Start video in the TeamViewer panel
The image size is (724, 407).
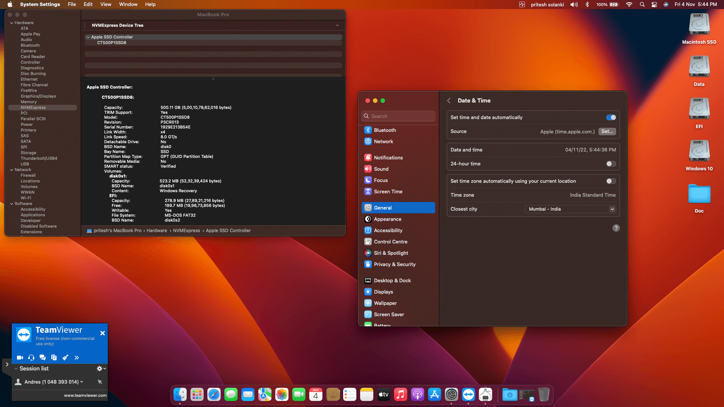click(20, 358)
